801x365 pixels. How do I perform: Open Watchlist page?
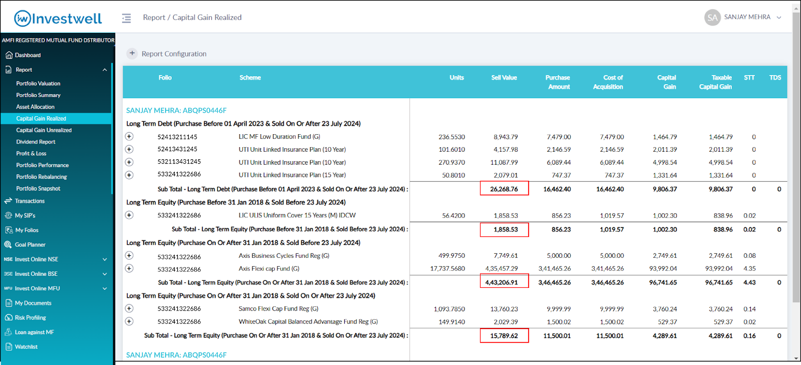click(26, 346)
